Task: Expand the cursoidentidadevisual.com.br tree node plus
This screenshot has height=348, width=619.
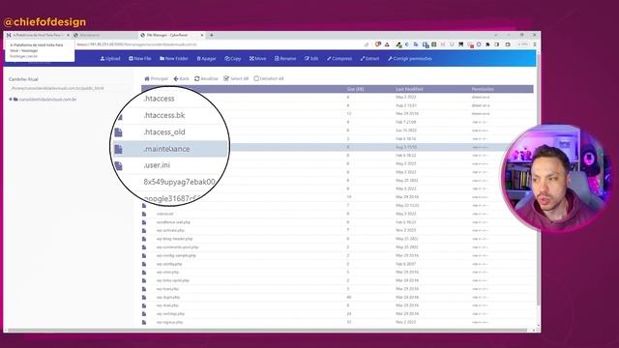Action: click(11, 99)
